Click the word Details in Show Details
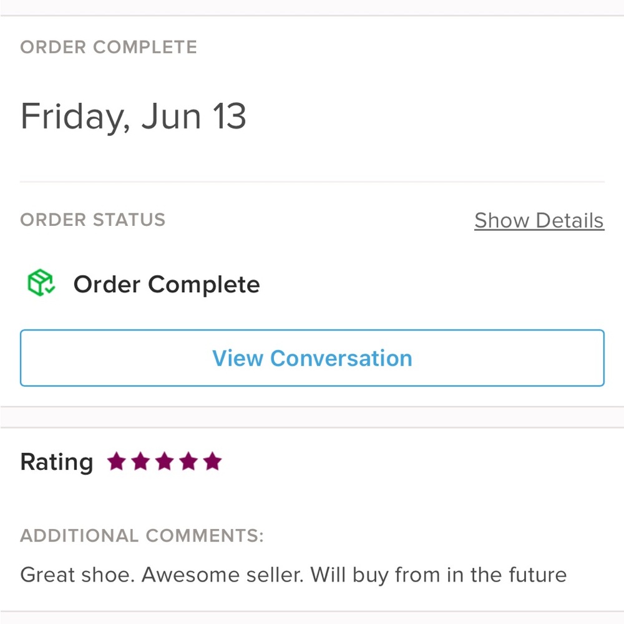This screenshot has width=624, height=624. pyautogui.click(x=570, y=220)
